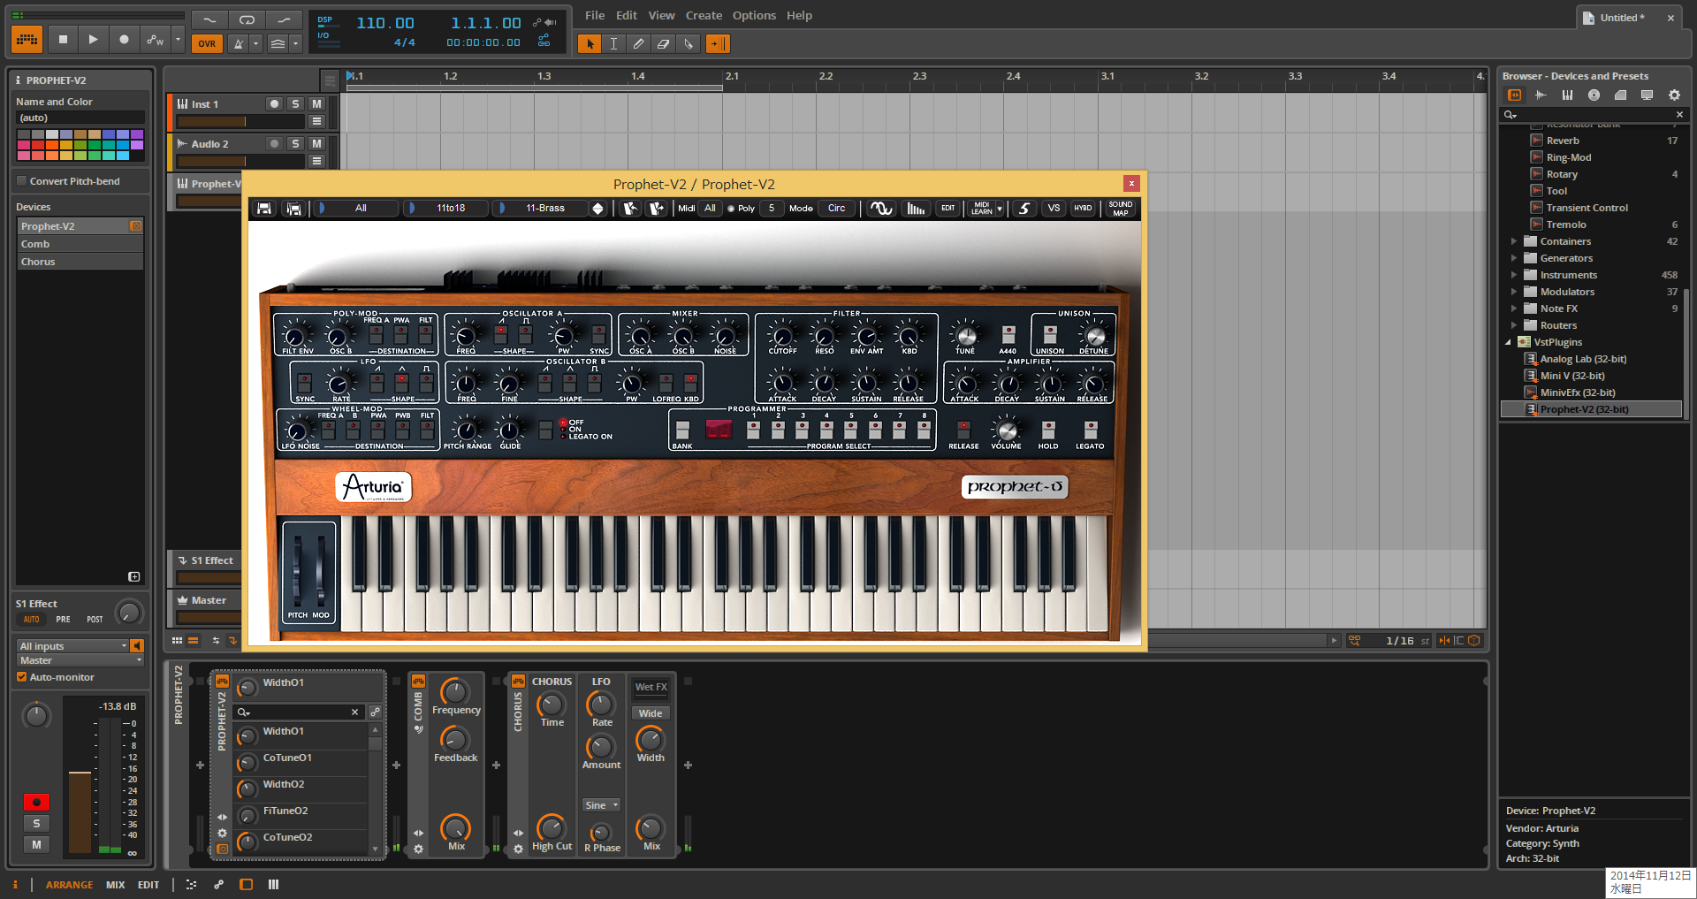Toggle the orange keyboard/clip launcher button
This screenshot has height=899, width=1697.
[27, 40]
